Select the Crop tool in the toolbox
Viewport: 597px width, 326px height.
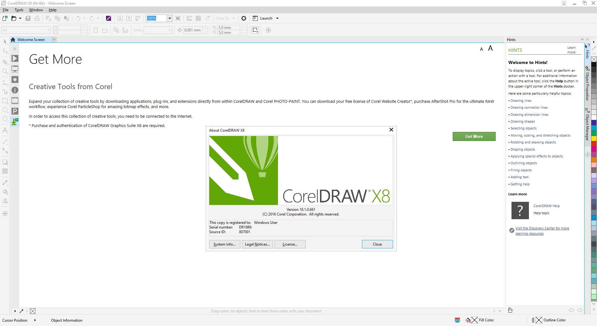(x=5, y=62)
